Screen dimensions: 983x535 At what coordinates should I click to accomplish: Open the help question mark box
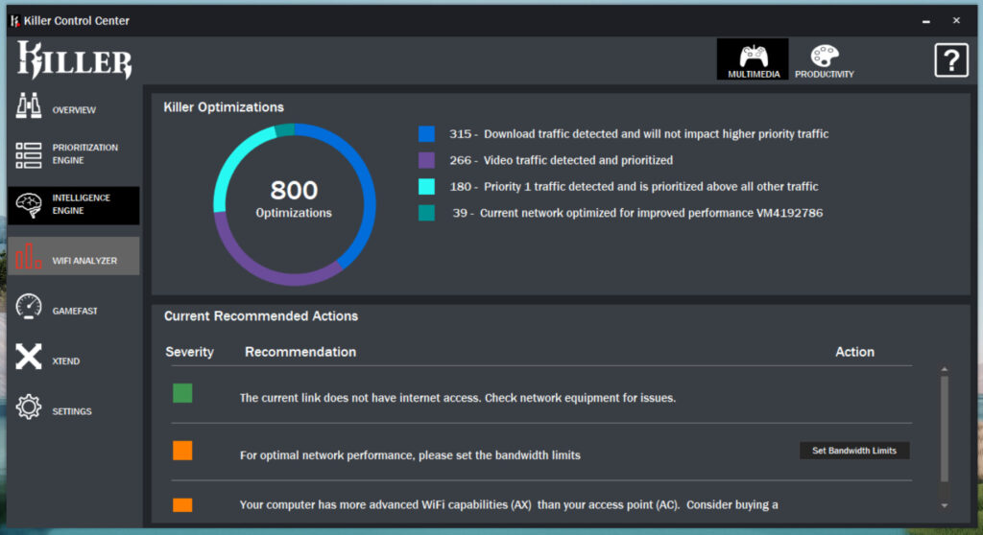[x=951, y=60]
